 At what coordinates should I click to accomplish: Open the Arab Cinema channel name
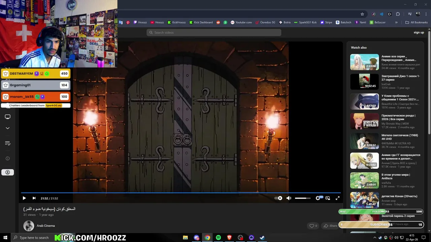tap(46, 226)
